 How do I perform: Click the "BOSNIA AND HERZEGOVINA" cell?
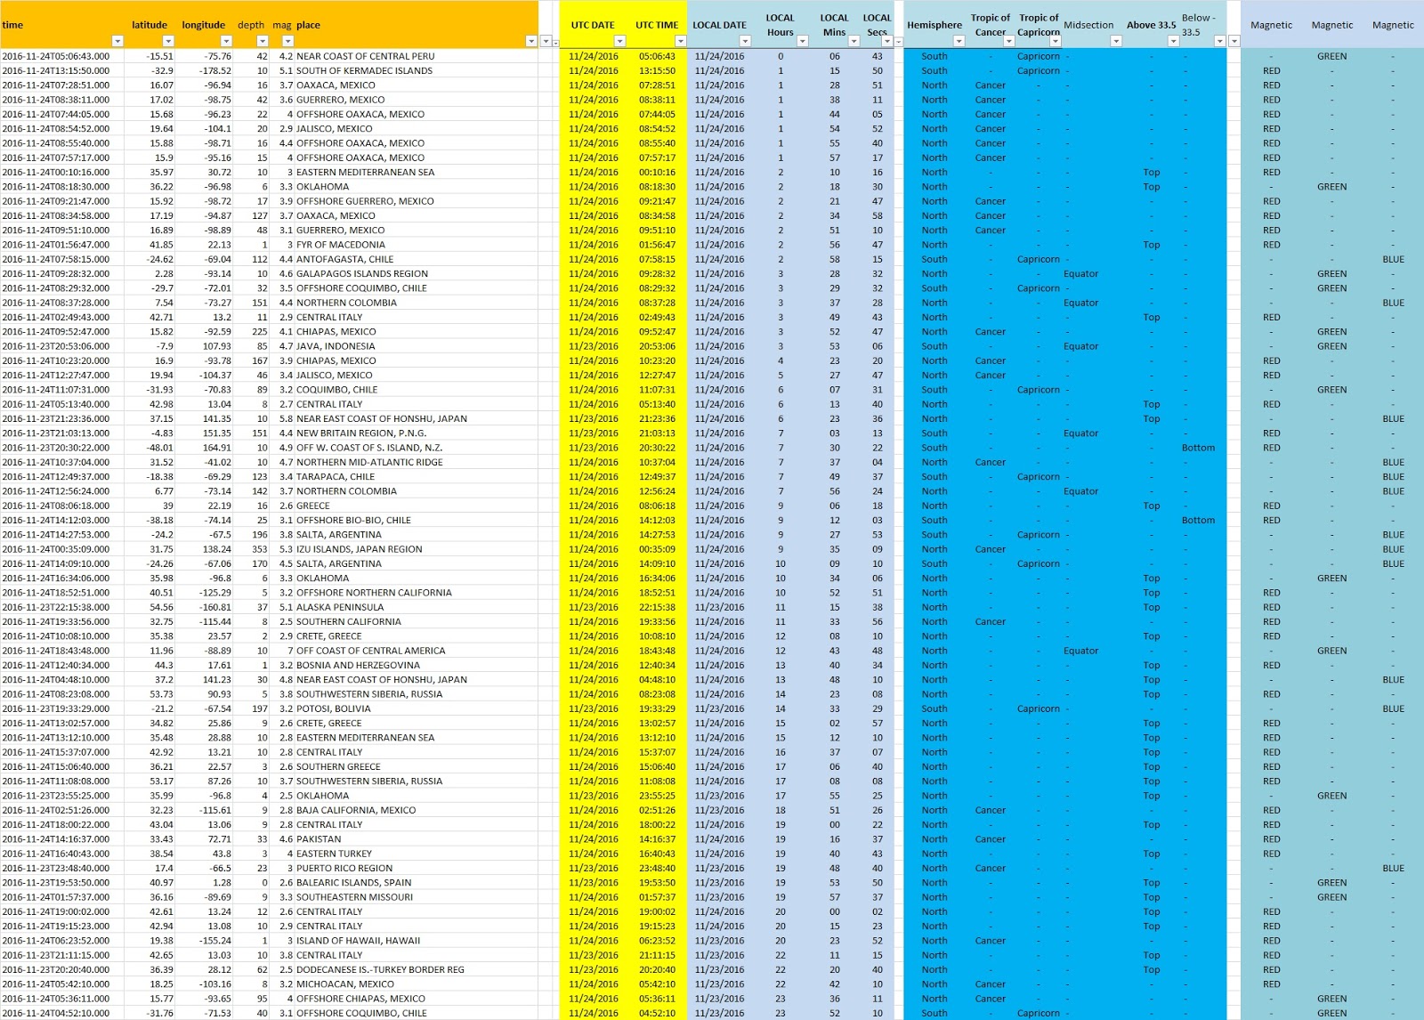tap(417, 665)
